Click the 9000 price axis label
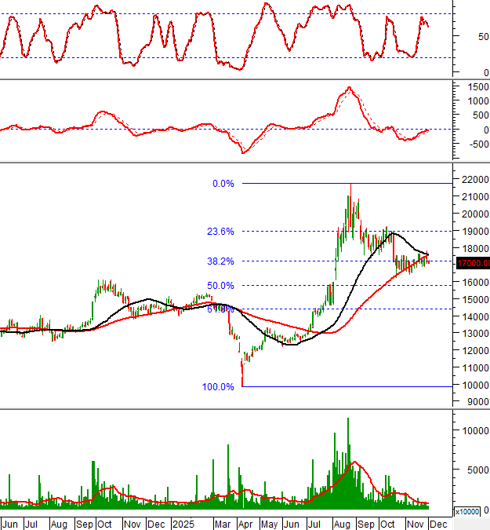 tap(473, 402)
